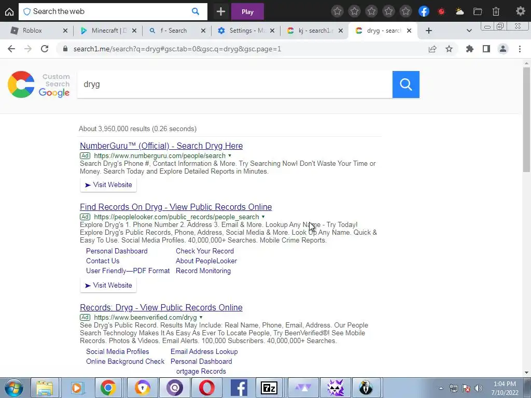Open the profile avatar icon
The width and height of the screenshot is (531, 398).
click(503, 49)
